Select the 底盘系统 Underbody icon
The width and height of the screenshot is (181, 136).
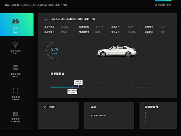15,91
